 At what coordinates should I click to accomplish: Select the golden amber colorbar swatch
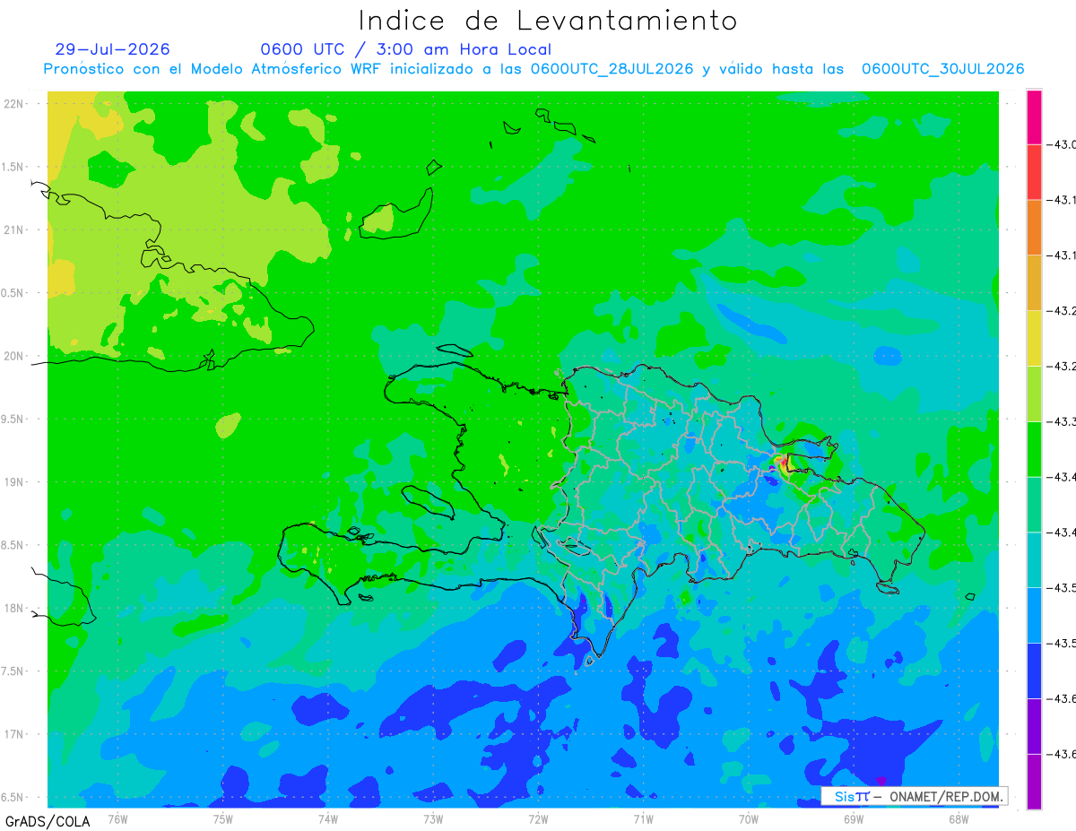click(x=1034, y=283)
